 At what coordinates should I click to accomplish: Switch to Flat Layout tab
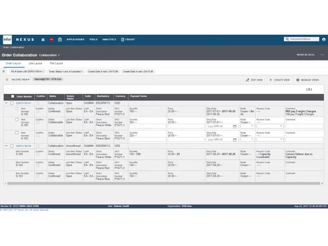(56, 64)
